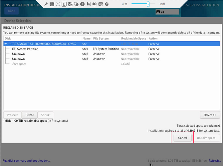
Task: Open the virtual keyboard icon in toolbar
Action: coord(101,4)
